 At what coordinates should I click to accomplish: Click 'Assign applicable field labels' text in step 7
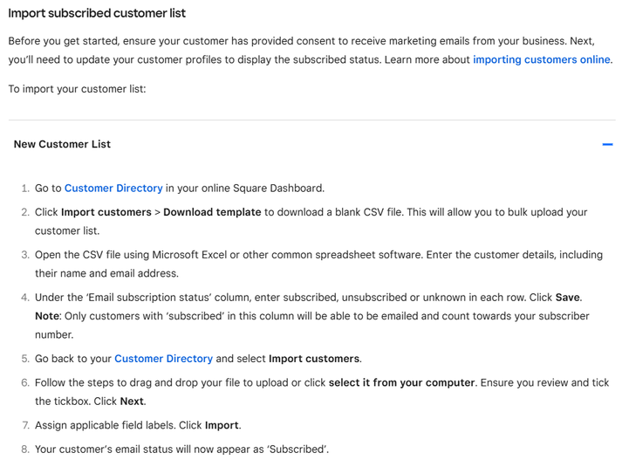(x=103, y=425)
